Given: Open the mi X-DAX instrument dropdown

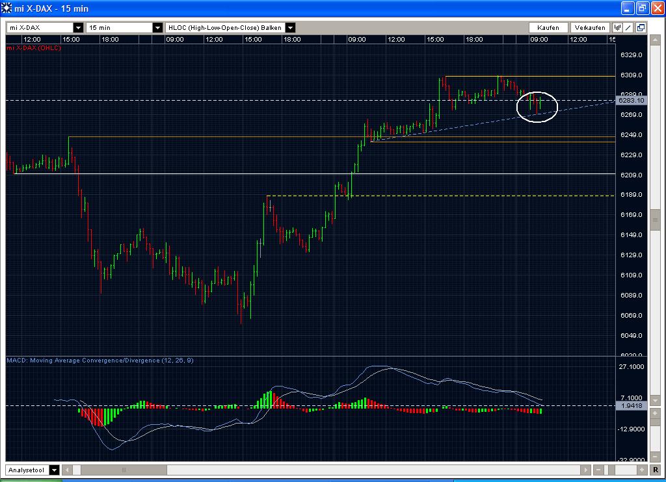Looking at the screenshot, I should coord(78,27).
